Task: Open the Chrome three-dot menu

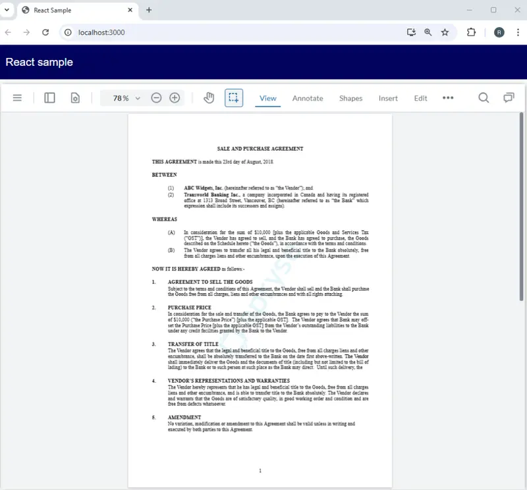Action: click(518, 32)
